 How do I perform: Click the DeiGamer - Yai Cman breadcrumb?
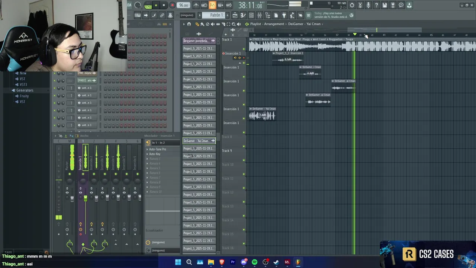click(304, 24)
